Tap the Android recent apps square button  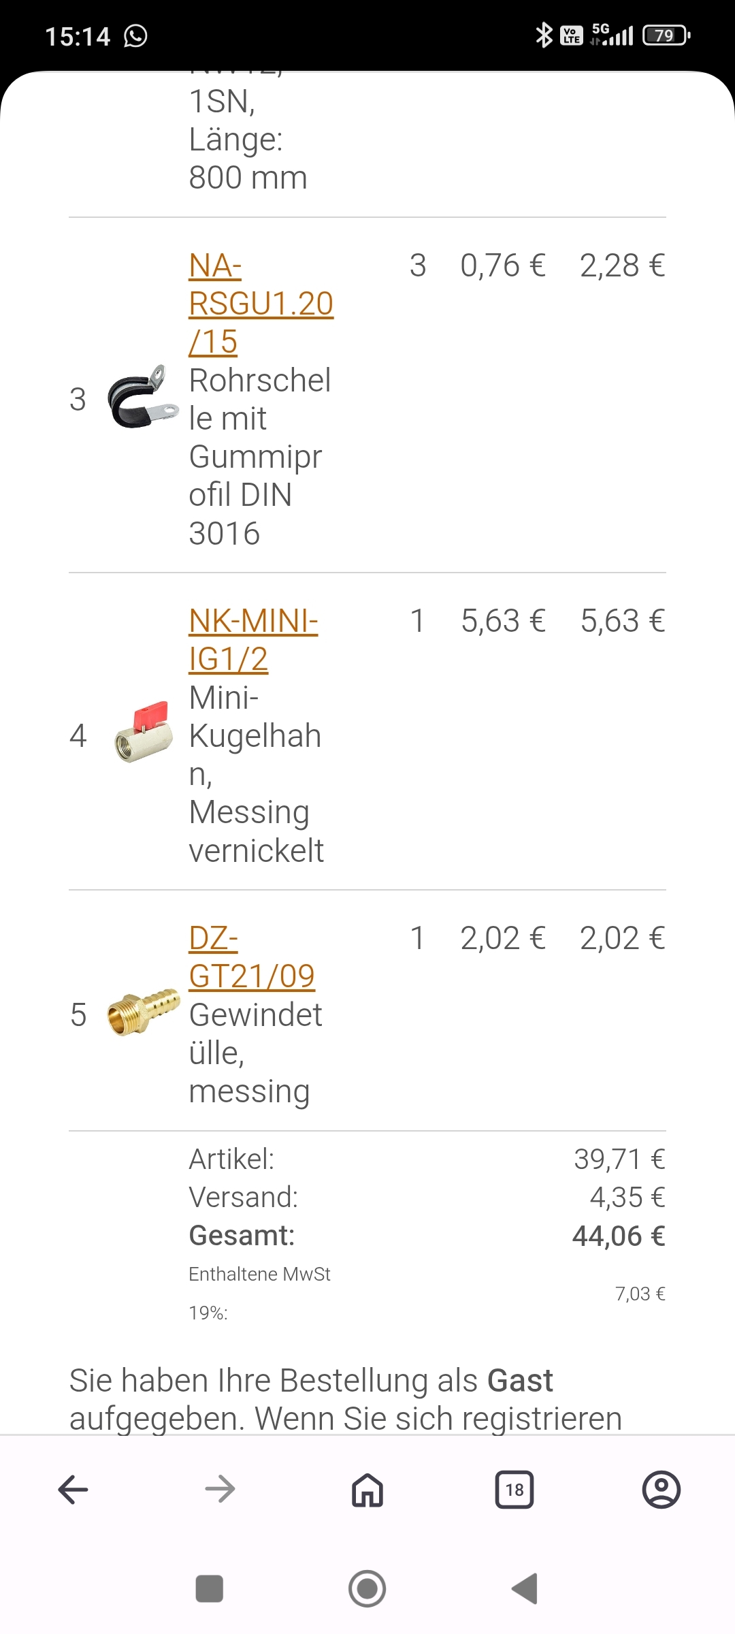click(x=209, y=1589)
